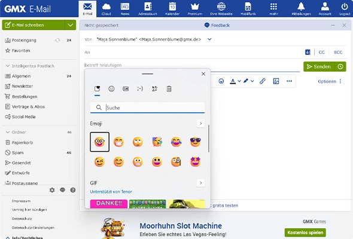Click the An recipient input field
Image resolution: width=353 pixels, height=239 pixels.
point(196,52)
